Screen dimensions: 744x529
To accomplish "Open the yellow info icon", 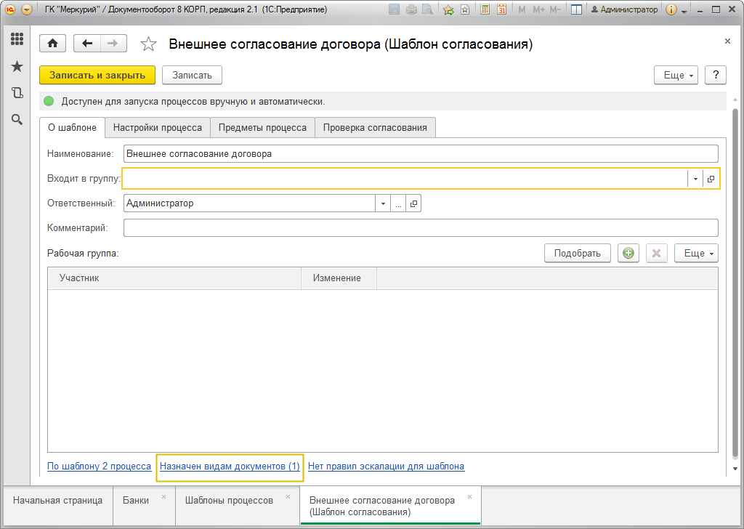I will pos(671,9).
